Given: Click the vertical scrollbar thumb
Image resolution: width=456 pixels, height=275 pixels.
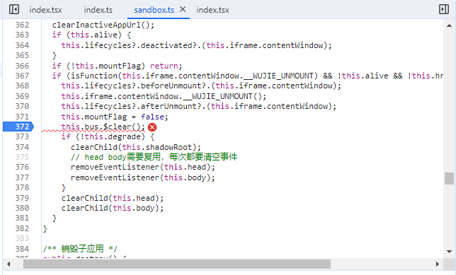Looking at the screenshot, I should pos(449,178).
